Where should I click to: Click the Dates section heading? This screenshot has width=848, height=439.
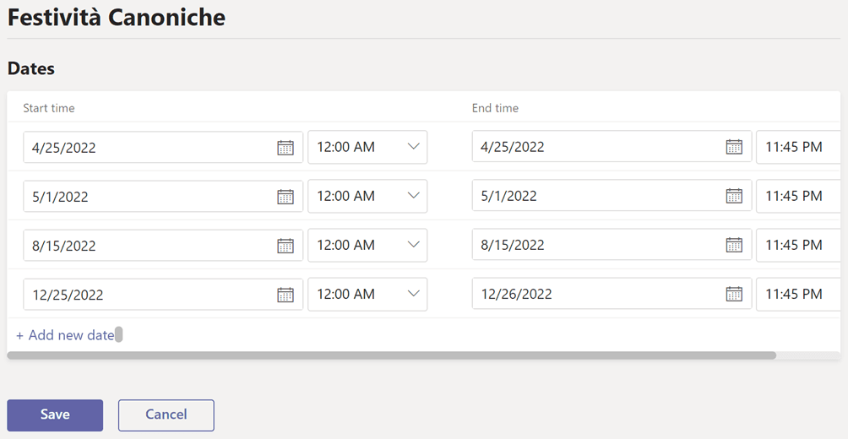point(30,68)
